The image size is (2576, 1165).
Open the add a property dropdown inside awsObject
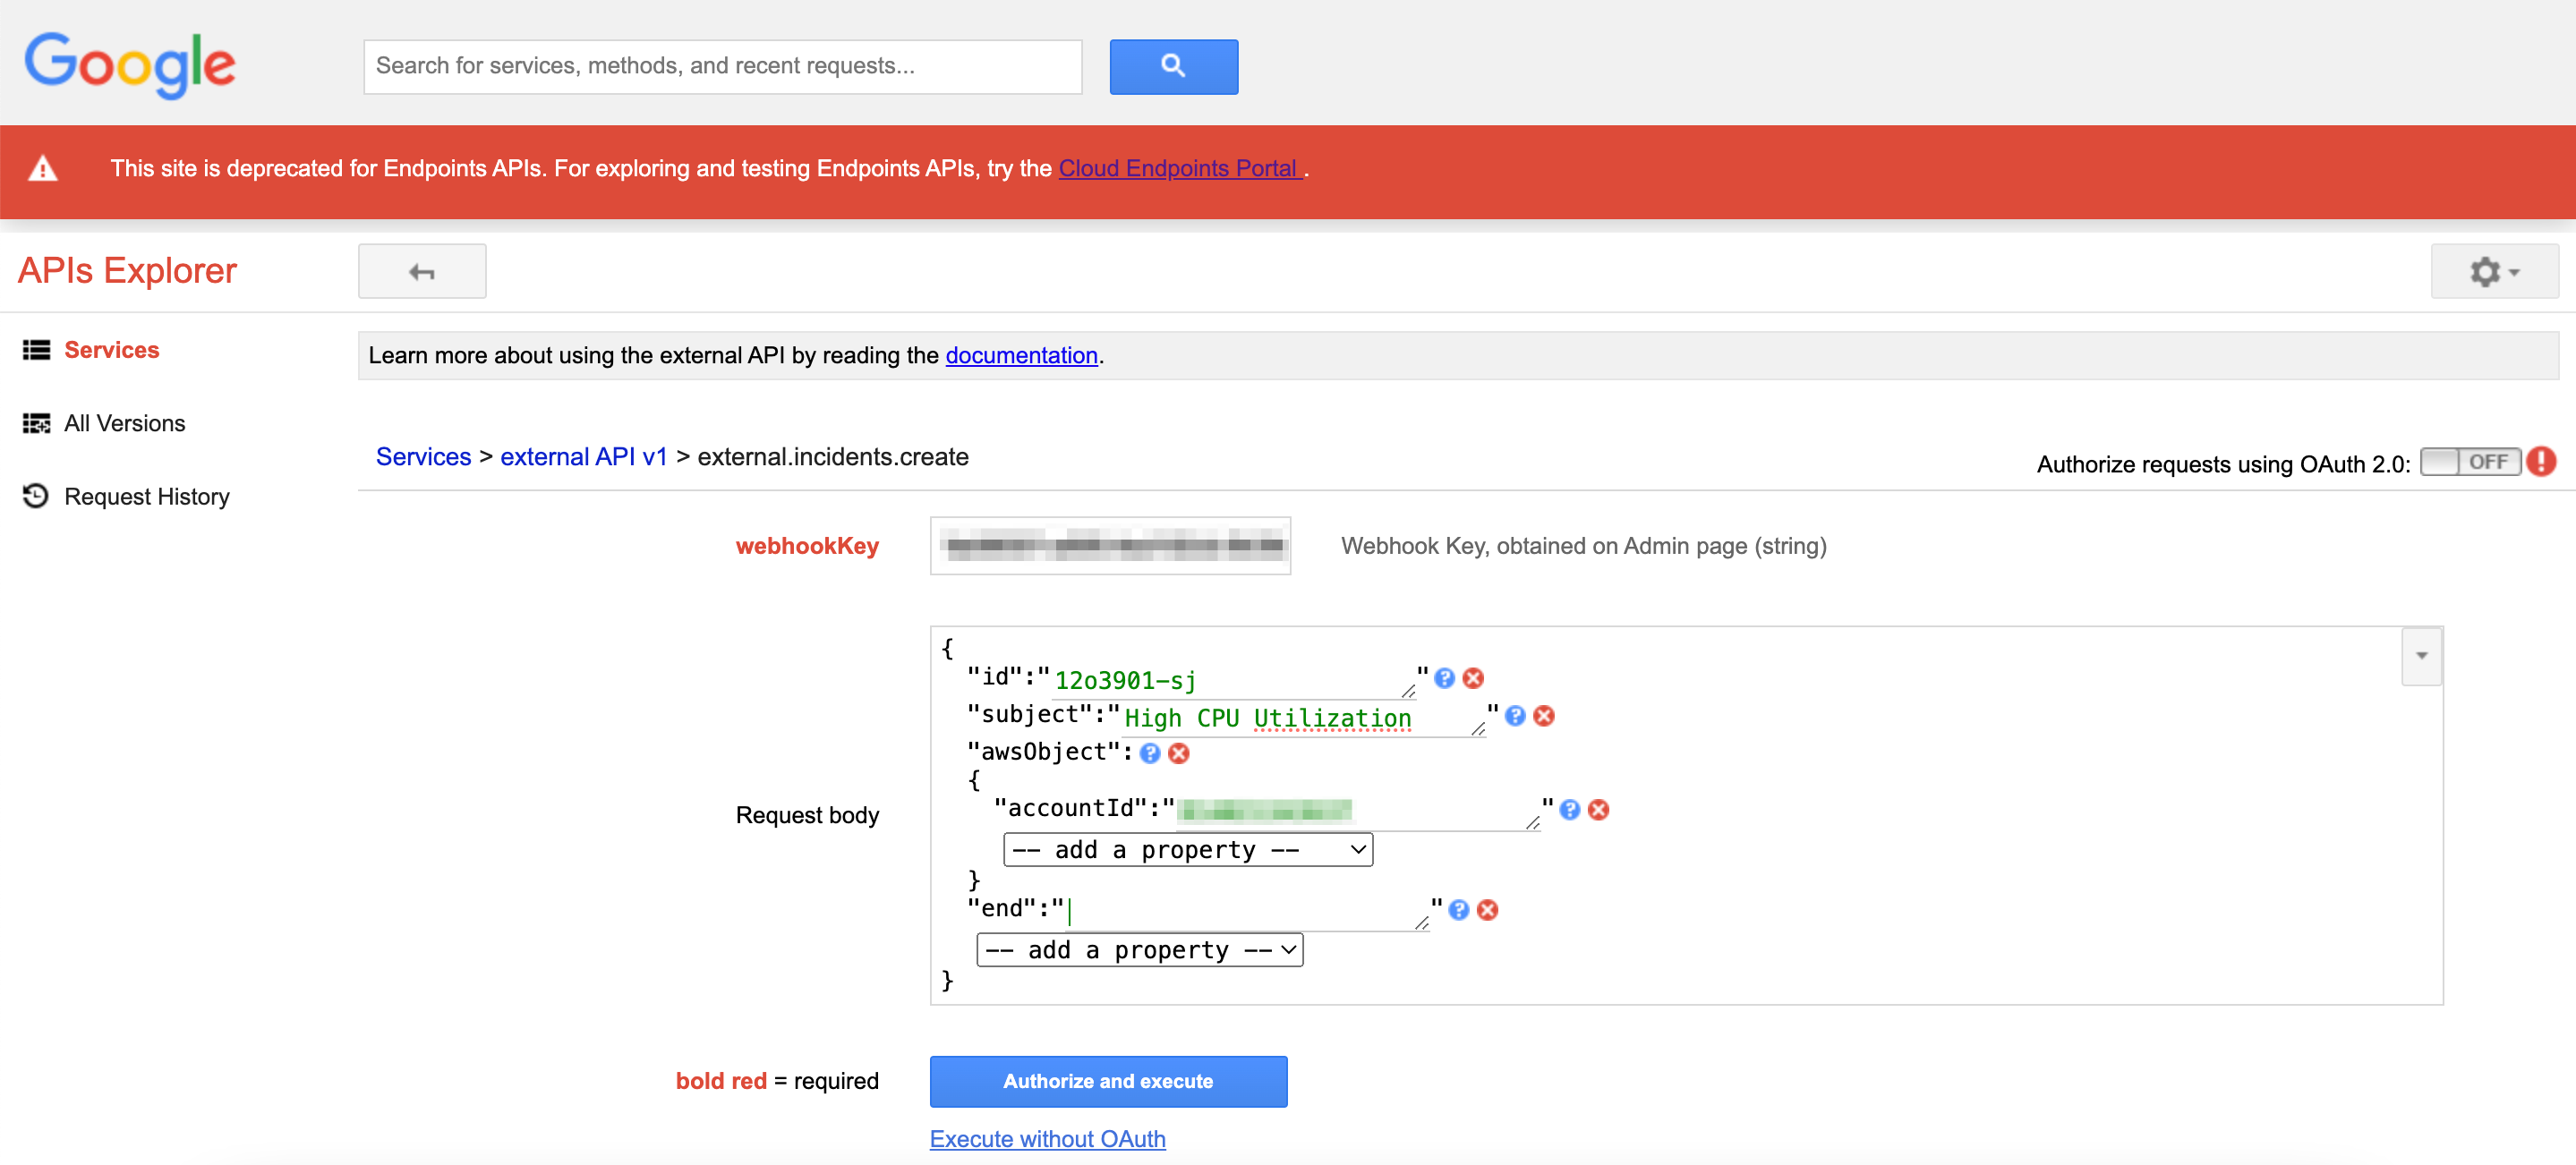(1187, 849)
